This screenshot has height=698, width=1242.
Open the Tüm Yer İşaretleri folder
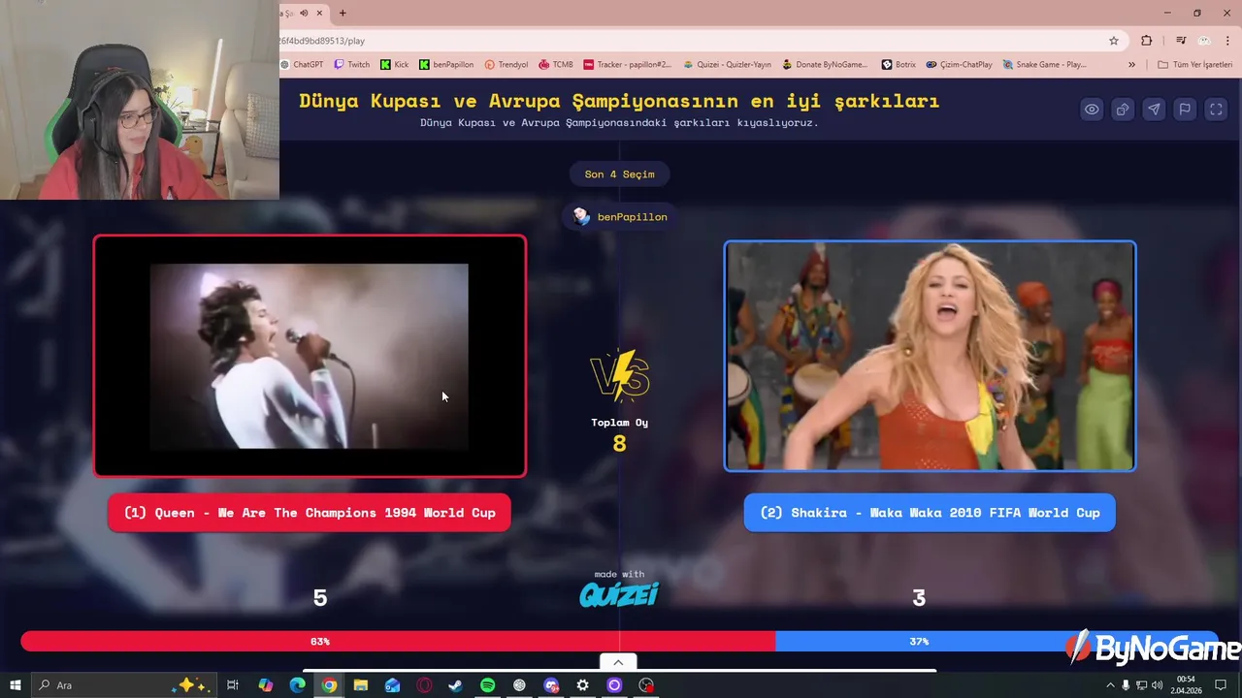click(1194, 65)
